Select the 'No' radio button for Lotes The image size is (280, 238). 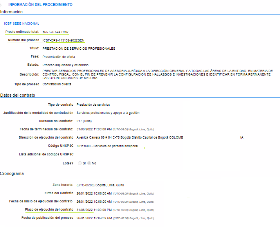pos(89,163)
